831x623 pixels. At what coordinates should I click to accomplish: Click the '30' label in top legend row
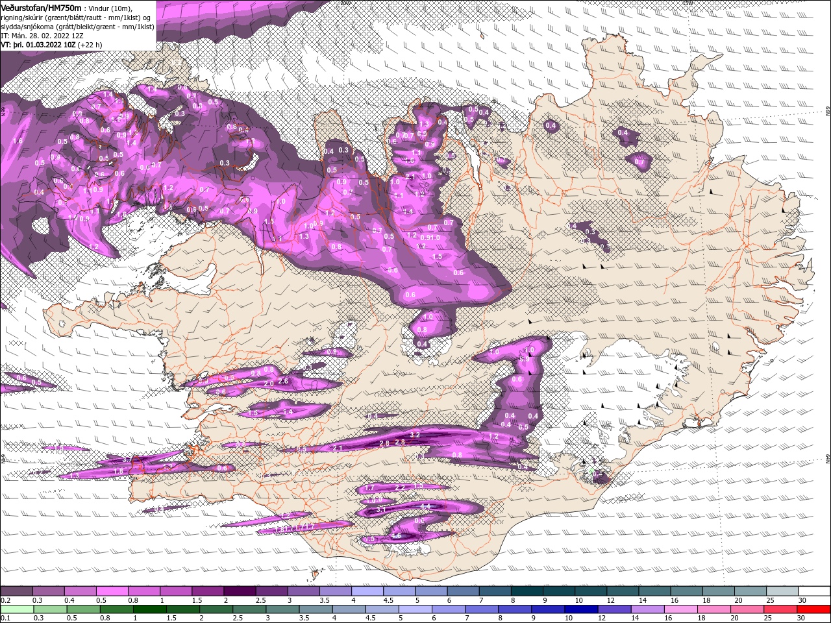(802, 600)
